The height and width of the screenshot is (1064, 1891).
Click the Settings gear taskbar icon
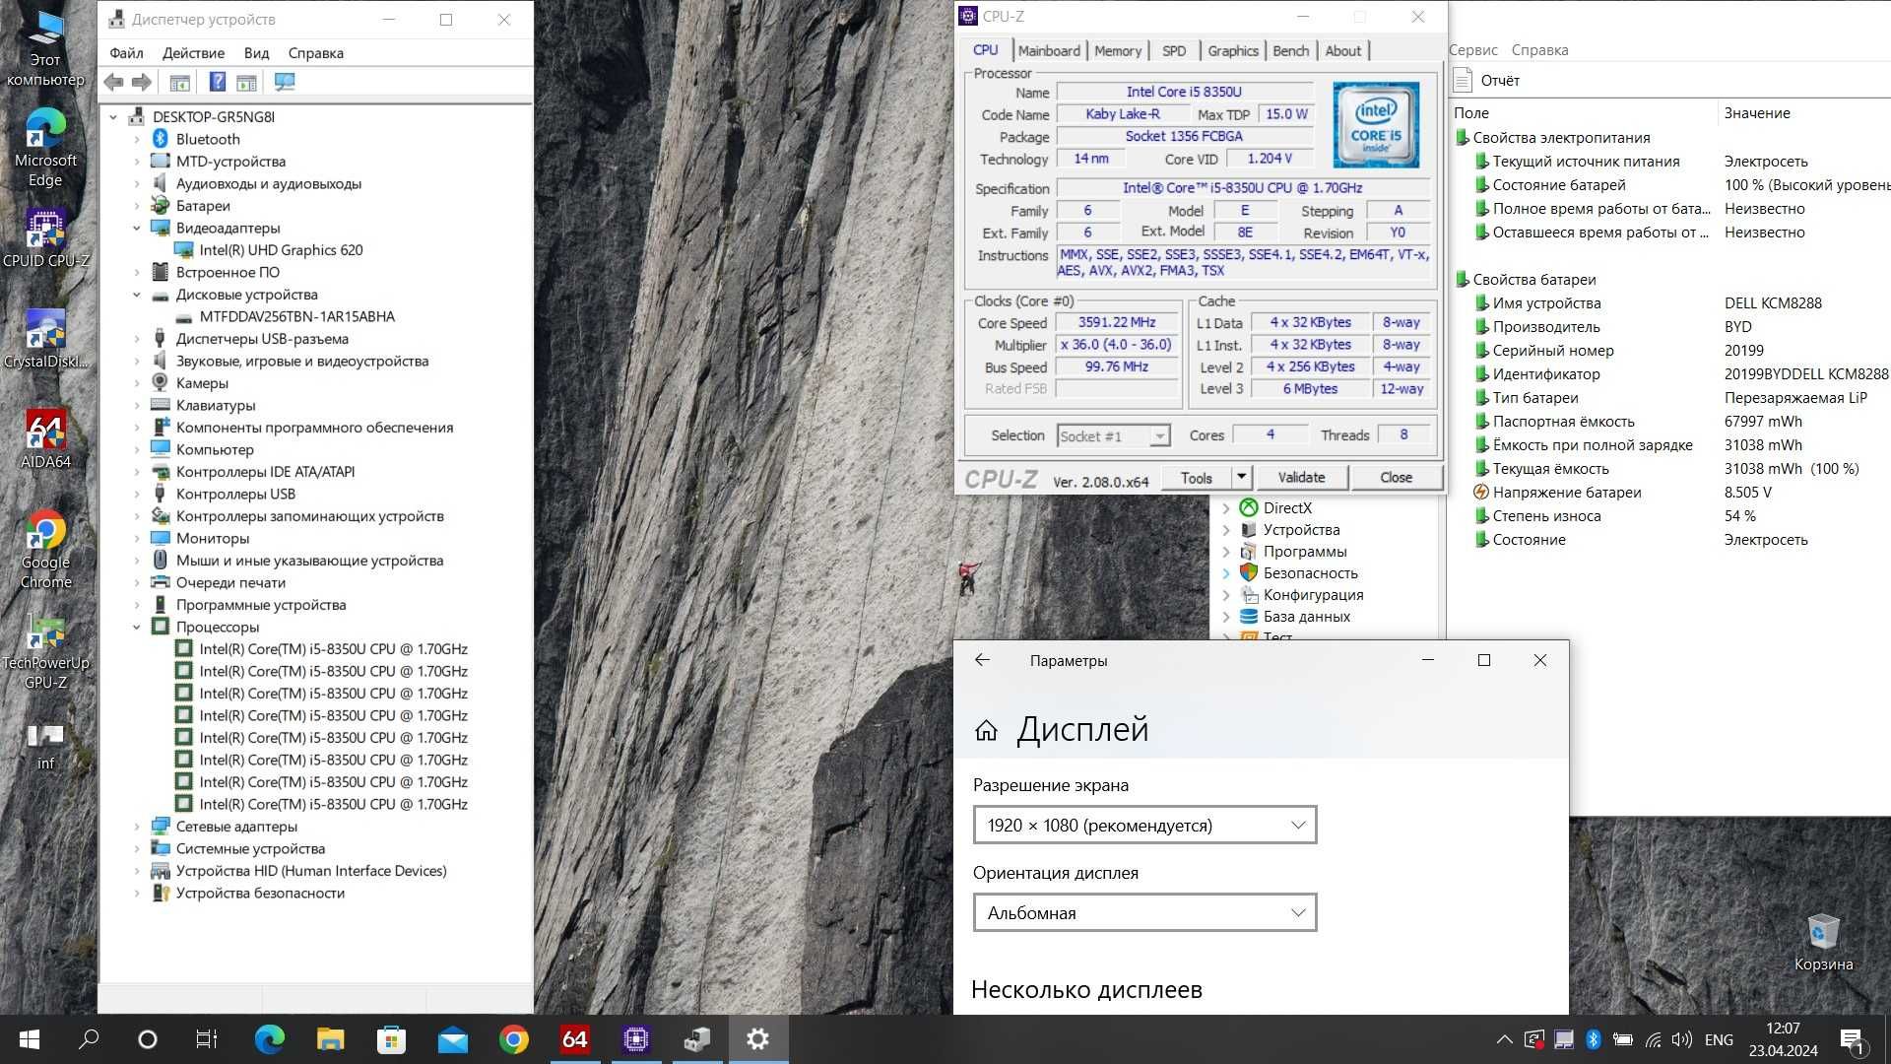point(757,1039)
